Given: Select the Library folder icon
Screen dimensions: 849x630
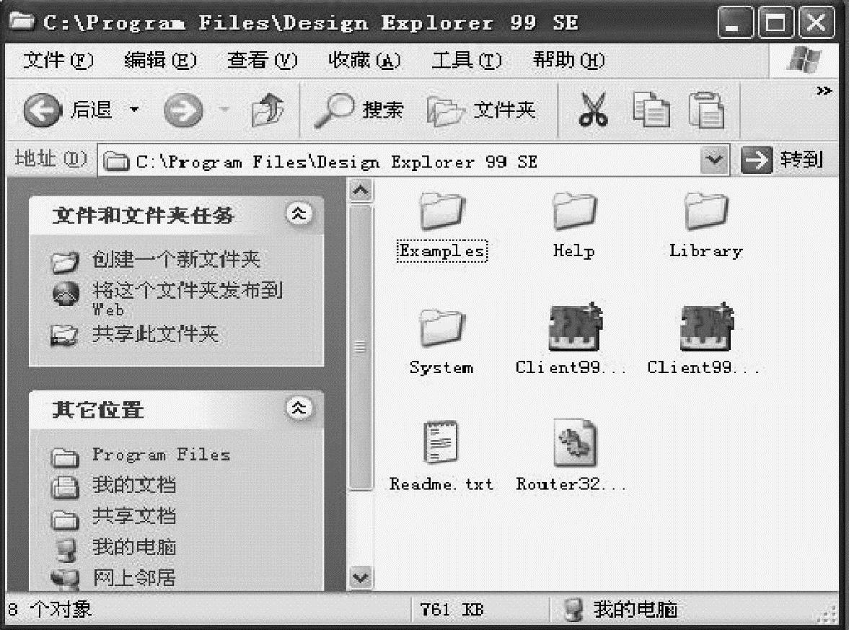Looking at the screenshot, I should (706, 210).
